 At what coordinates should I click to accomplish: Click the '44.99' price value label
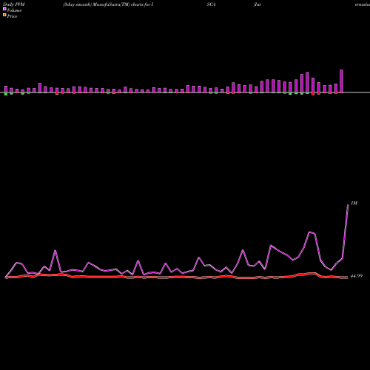point(357,276)
